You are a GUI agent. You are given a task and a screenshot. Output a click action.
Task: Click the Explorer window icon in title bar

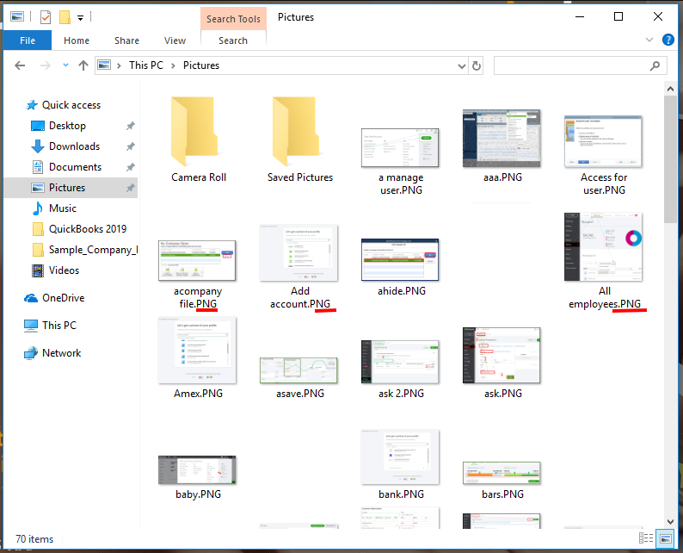[17, 17]
